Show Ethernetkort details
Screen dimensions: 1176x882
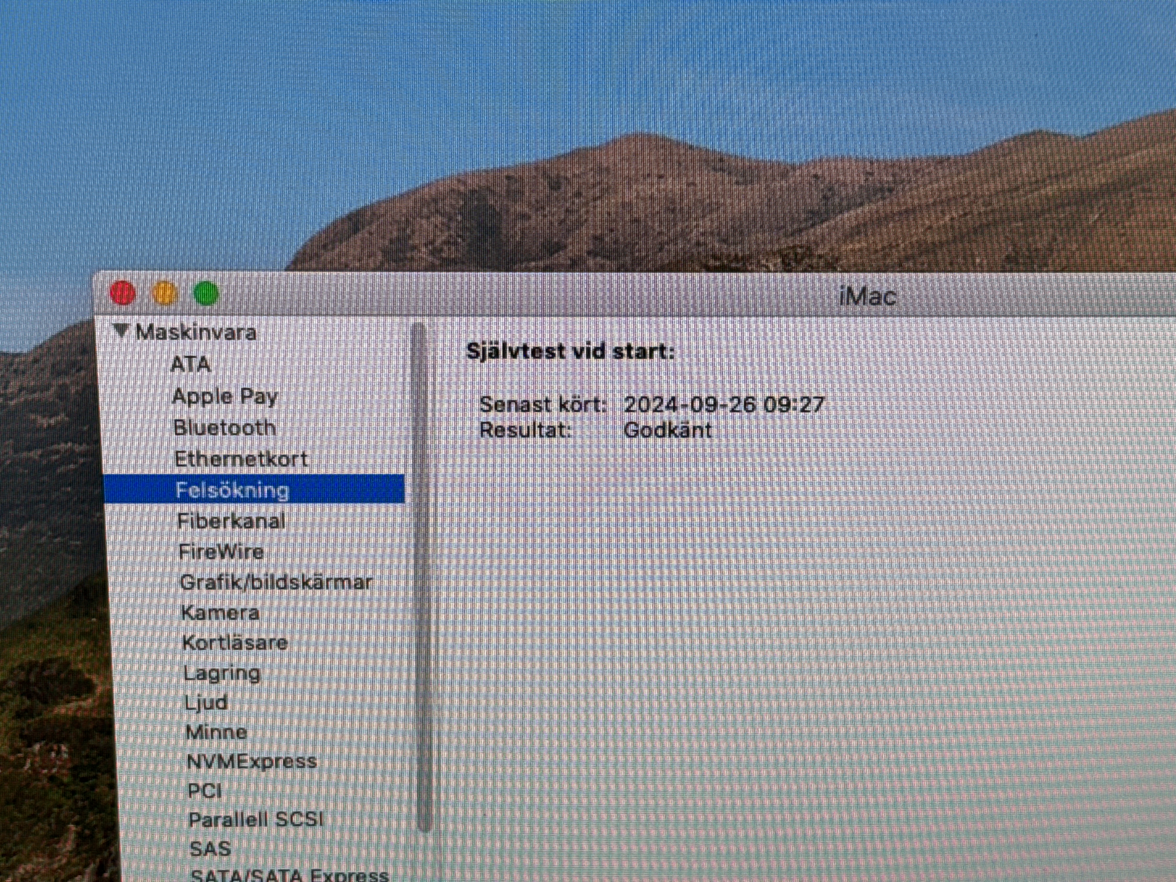click(x=241, y=459)
